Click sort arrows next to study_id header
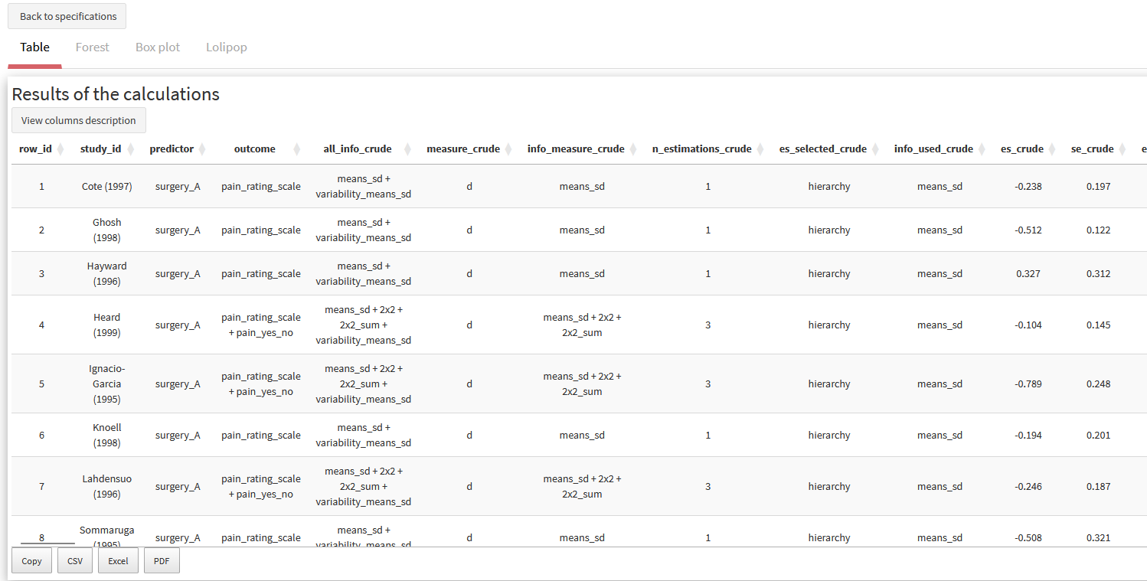The height and width of the screenshot is (581, 1147). coord(131,149)
